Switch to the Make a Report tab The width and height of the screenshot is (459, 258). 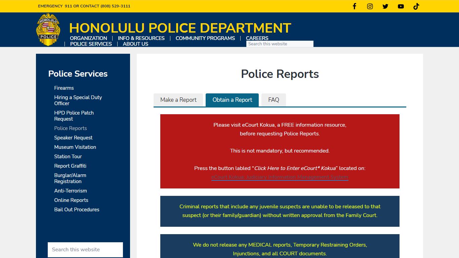[178, 100]
